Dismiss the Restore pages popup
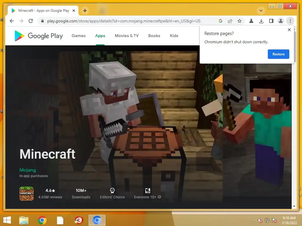Image resolution: width=302 pixels, height=226 pixels. (x=289, y=30)
